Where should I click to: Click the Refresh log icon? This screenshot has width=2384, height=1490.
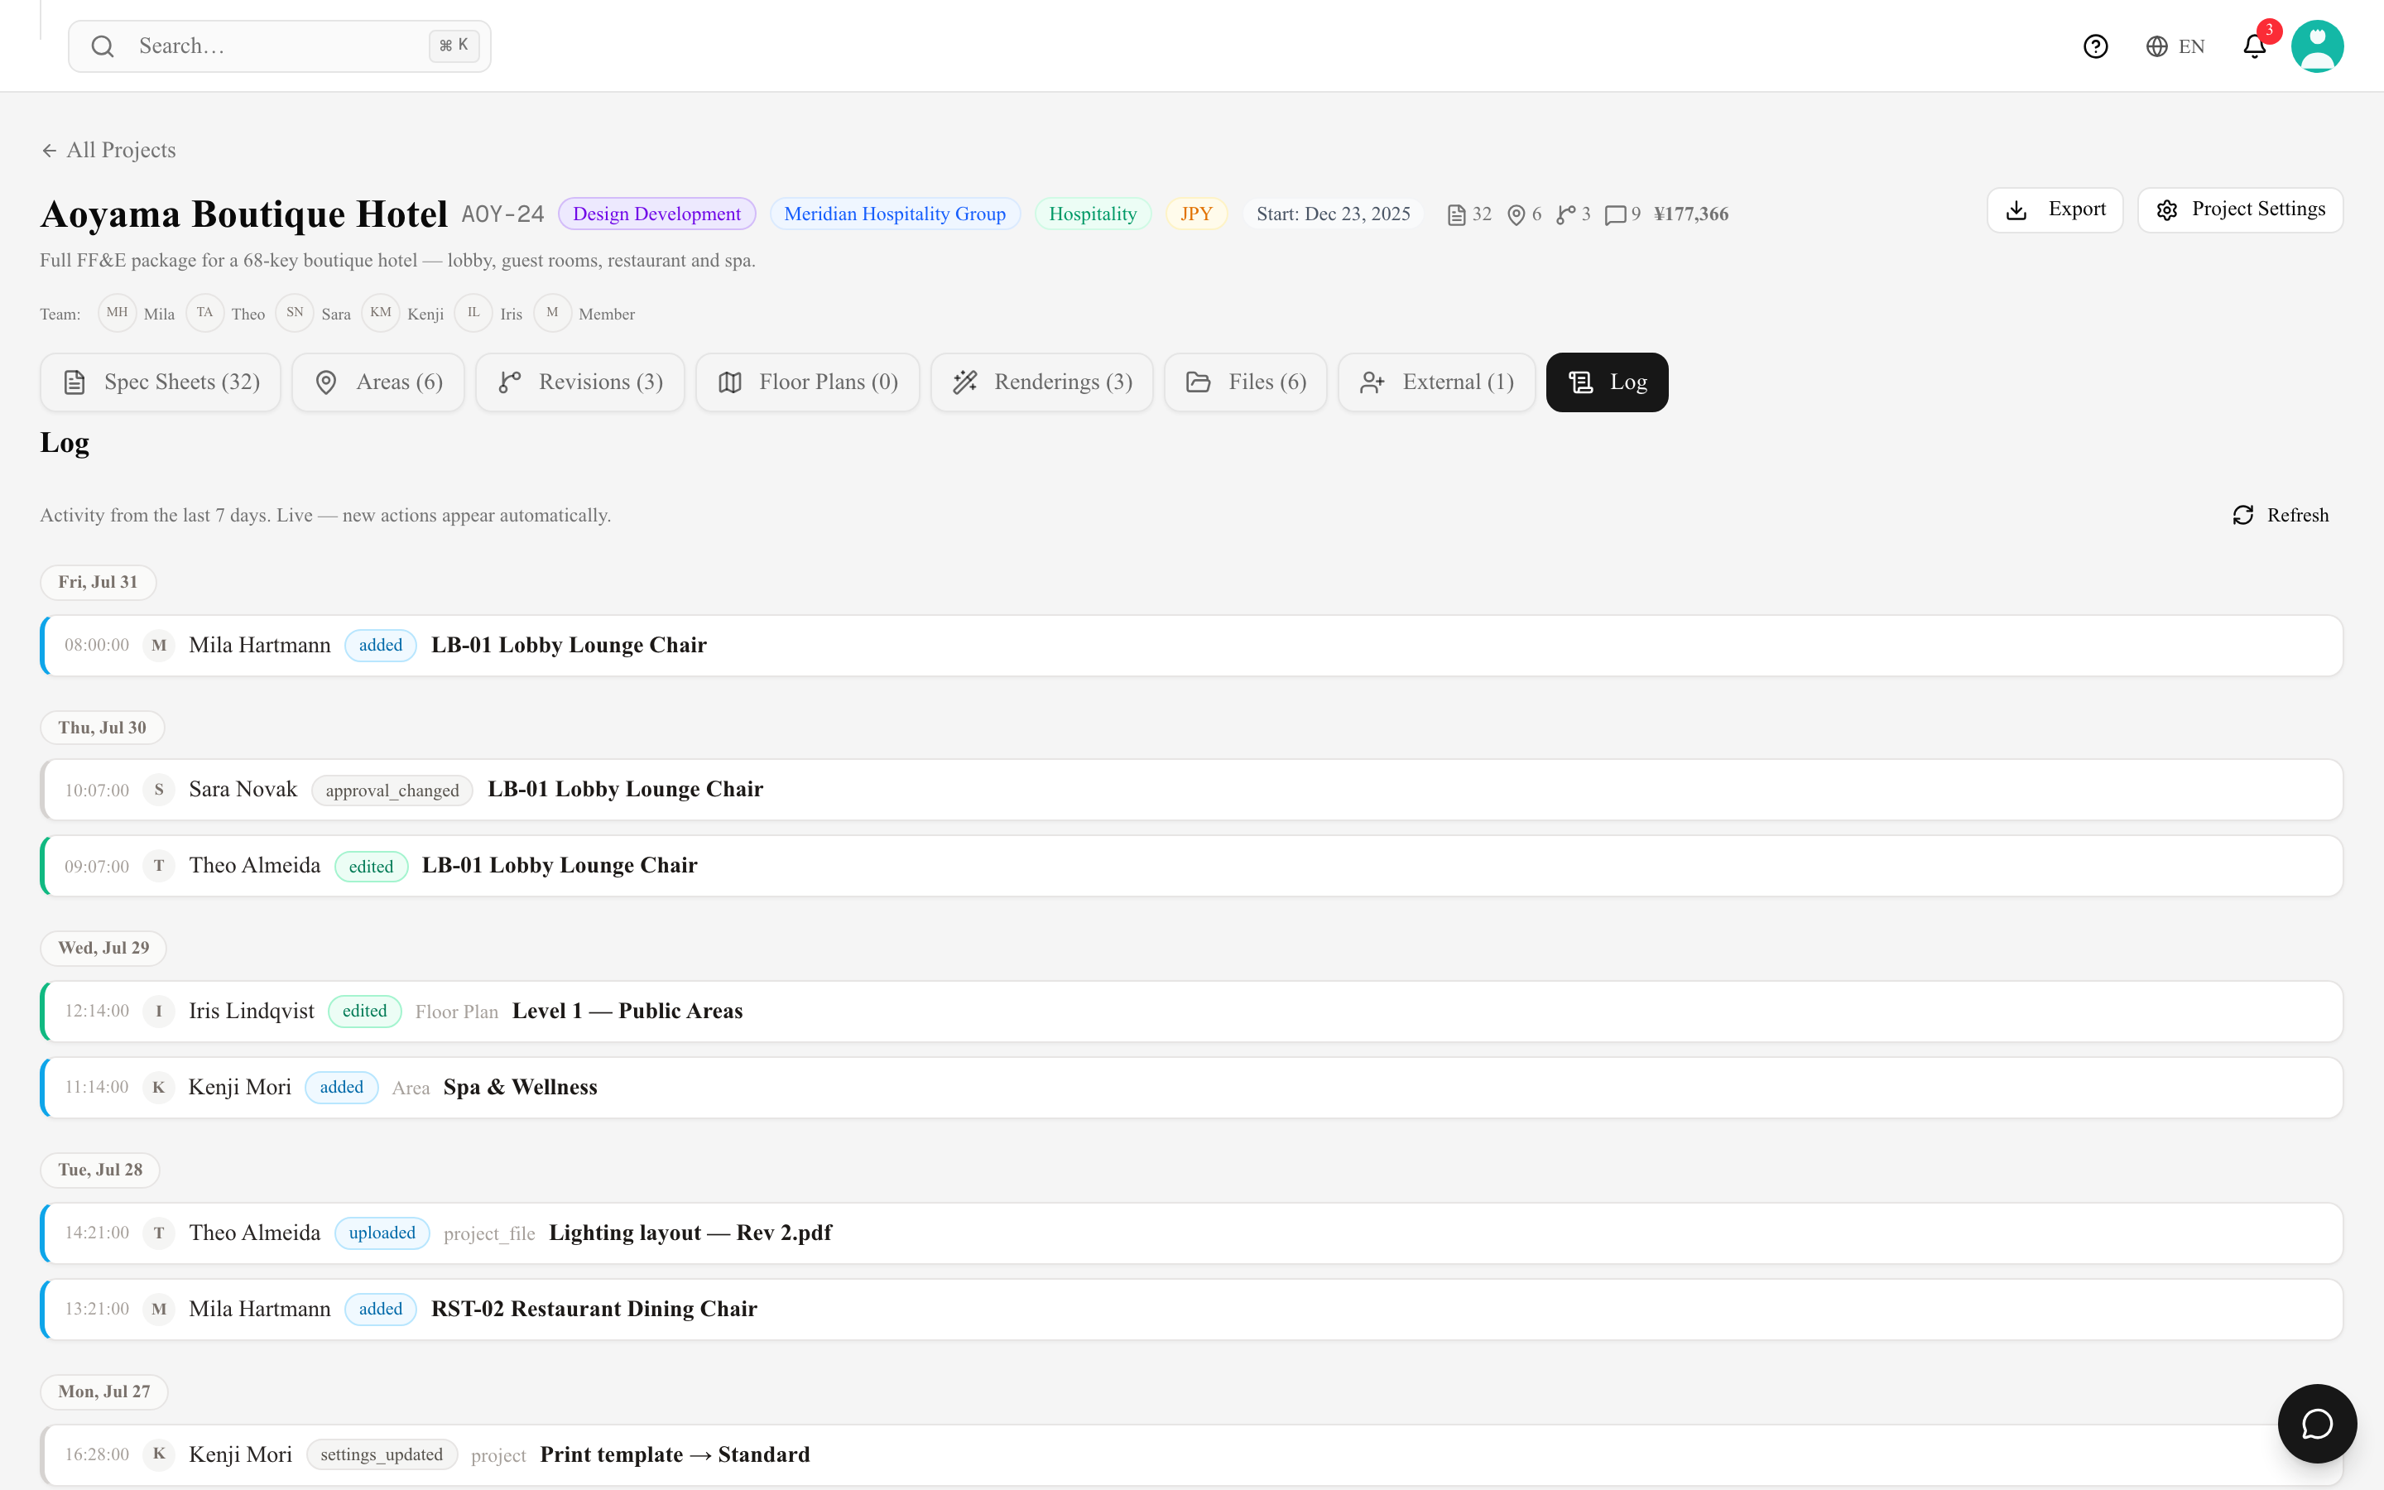[2243, 516]
